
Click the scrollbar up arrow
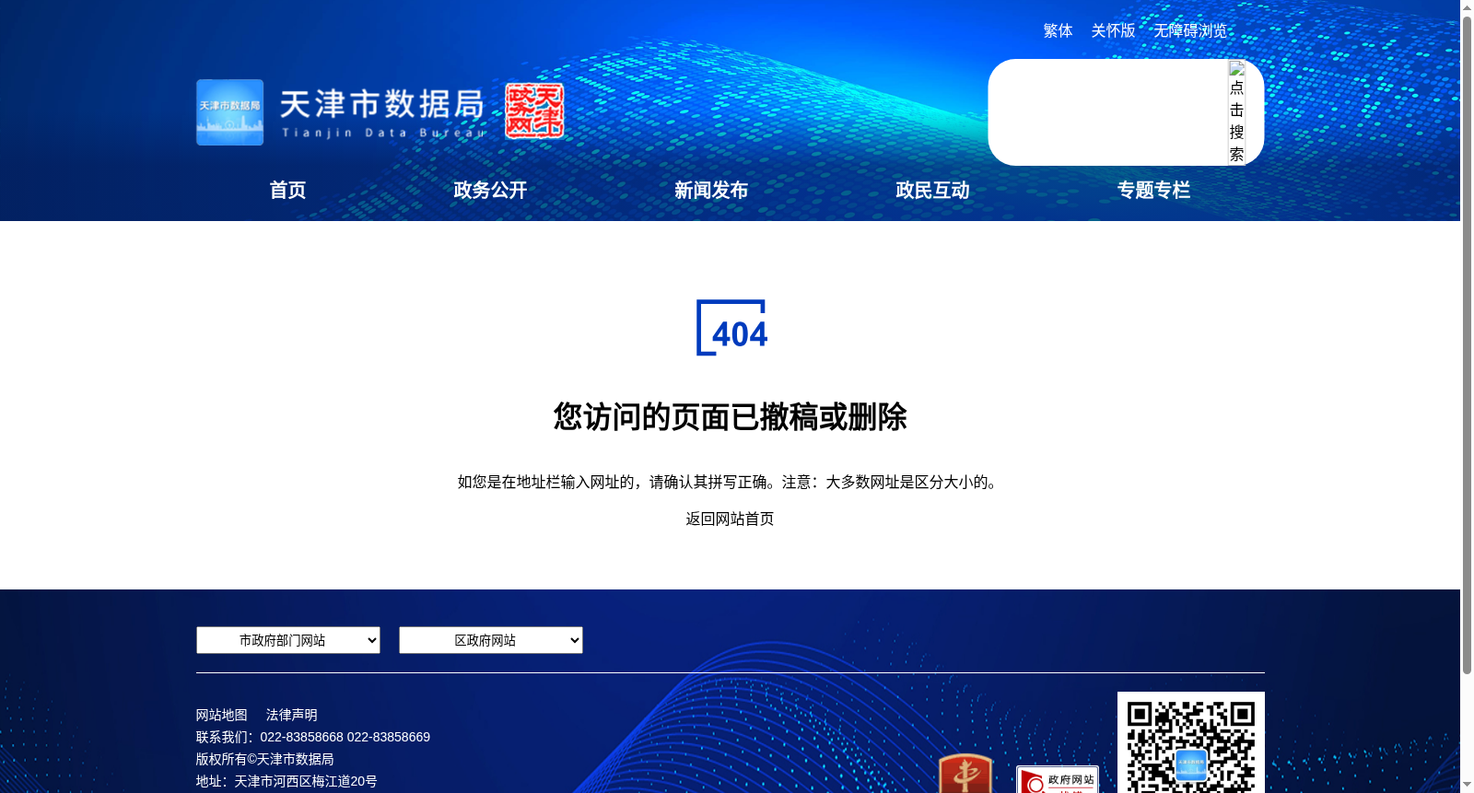(1467, 7)
